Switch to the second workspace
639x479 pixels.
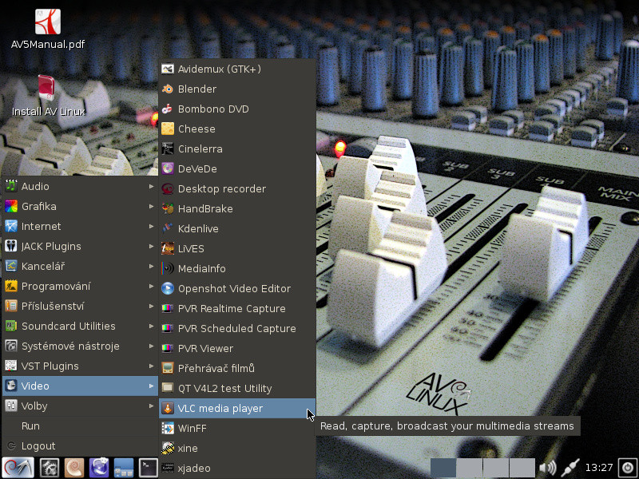click(x=470, y=468)
